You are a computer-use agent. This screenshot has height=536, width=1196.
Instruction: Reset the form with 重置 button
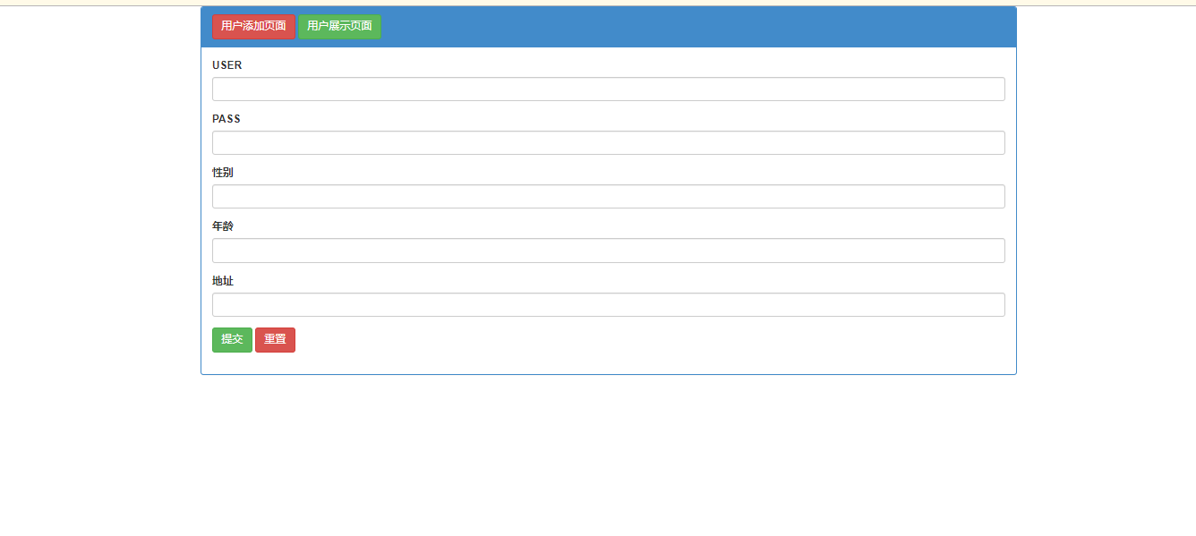tap(275, 340)
